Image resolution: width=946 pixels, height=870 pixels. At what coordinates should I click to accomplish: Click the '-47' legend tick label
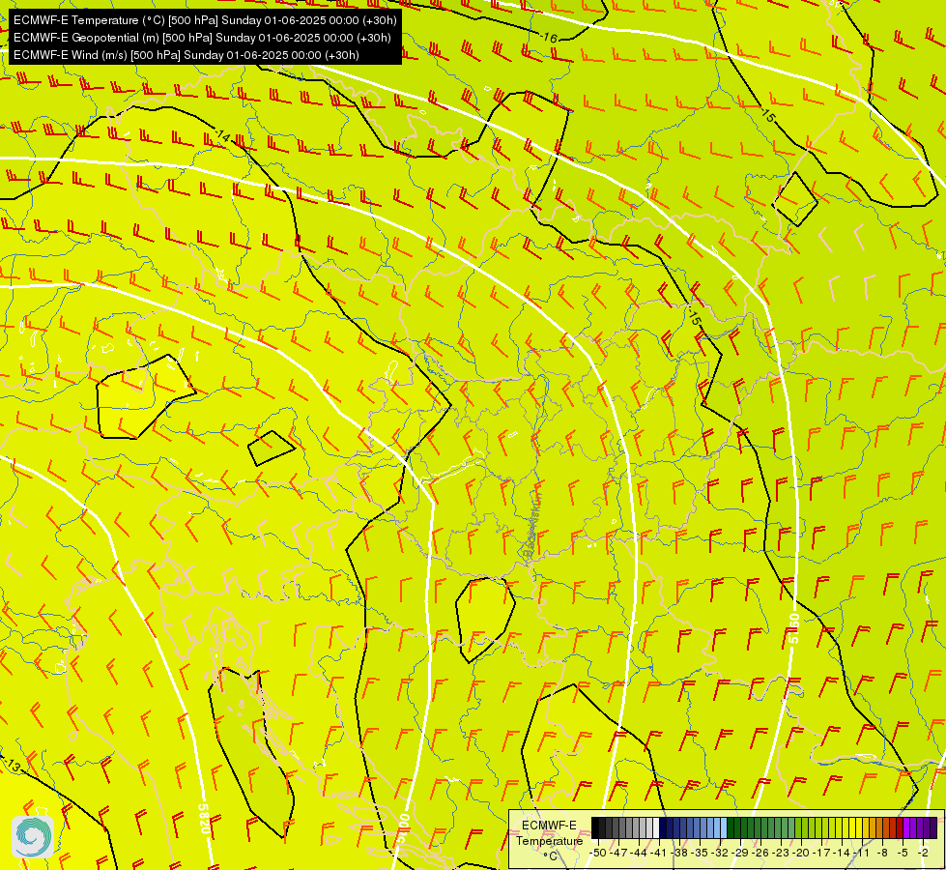618,854
